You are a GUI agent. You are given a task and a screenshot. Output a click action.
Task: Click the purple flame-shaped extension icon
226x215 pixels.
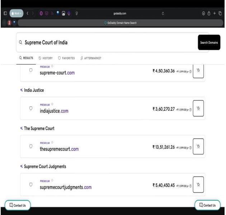click(x=69, y=13)
